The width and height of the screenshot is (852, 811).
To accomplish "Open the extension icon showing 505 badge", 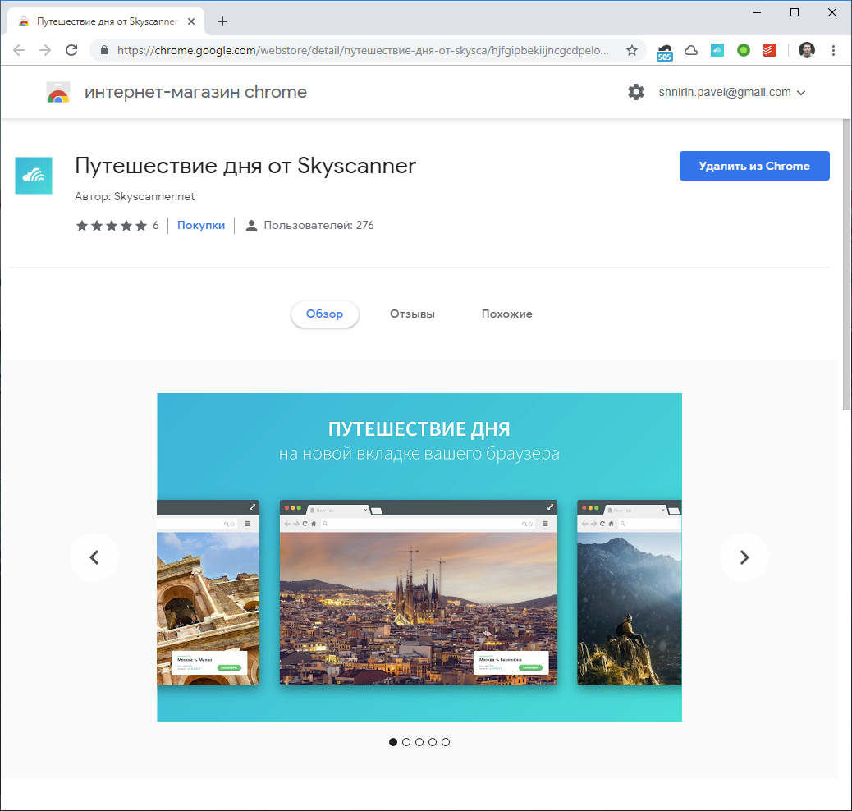I will click(x=665, y=52).
